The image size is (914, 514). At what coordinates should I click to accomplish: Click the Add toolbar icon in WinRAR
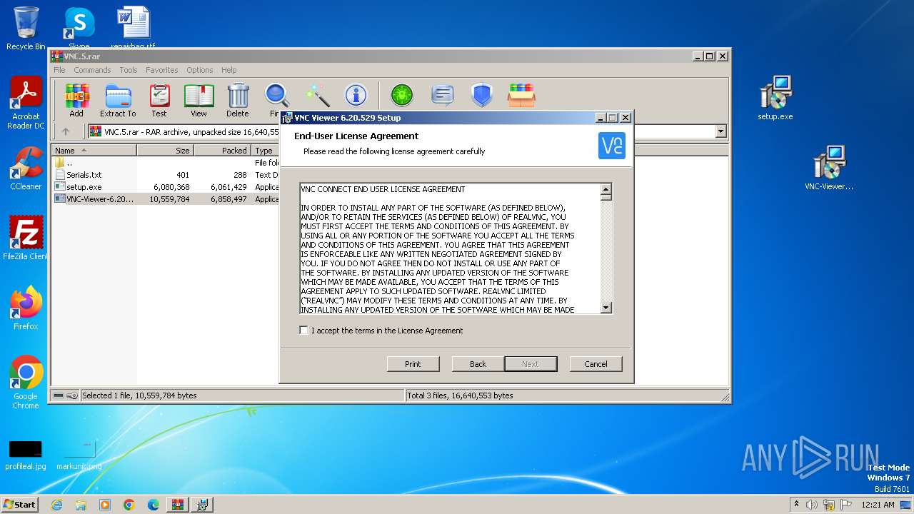pos(76,100)
